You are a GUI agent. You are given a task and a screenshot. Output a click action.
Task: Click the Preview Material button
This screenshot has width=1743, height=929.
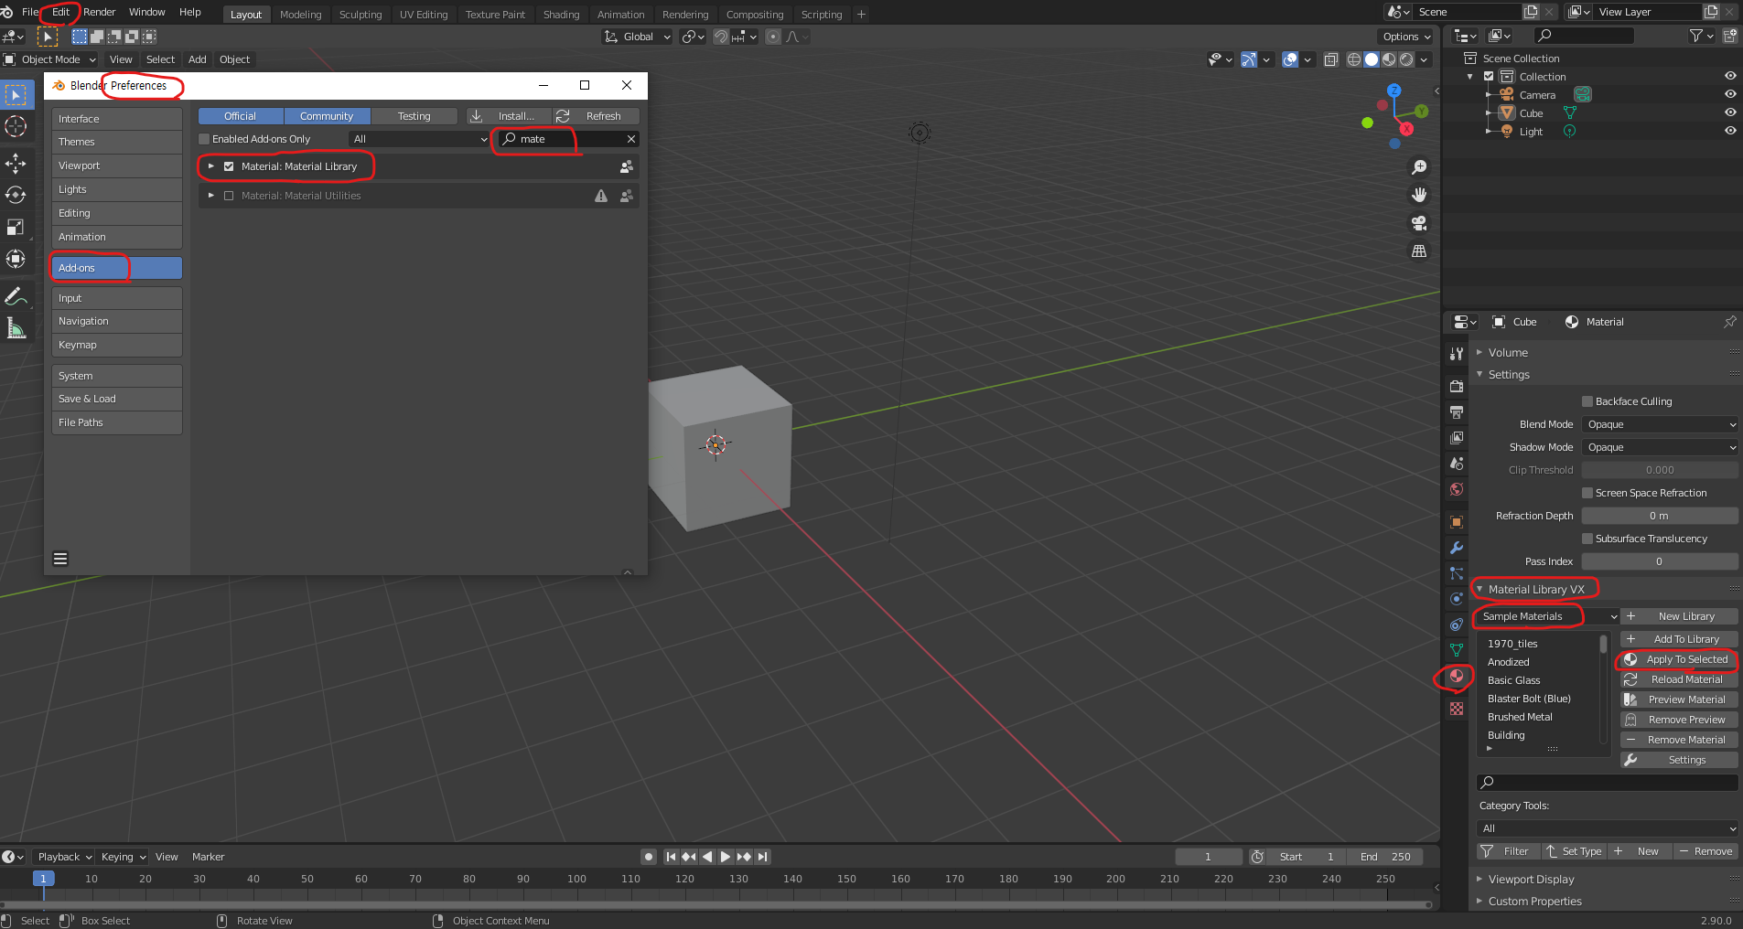coord(1679,699)
